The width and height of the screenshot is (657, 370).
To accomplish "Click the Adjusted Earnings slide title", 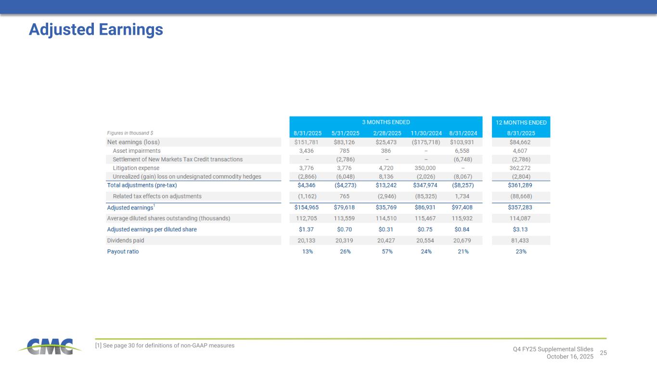I will tap(96, 30).
